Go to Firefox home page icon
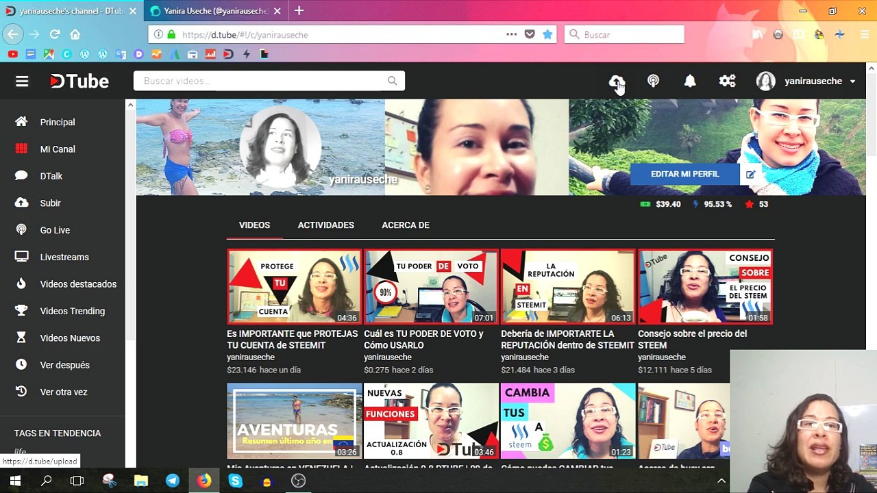The width and height of the screenshot is (877, 493). click(x=75, y=34)
